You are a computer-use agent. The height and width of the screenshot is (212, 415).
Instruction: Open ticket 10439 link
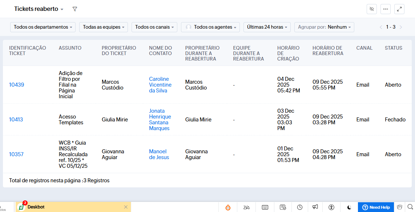click(x=16, y=85)
